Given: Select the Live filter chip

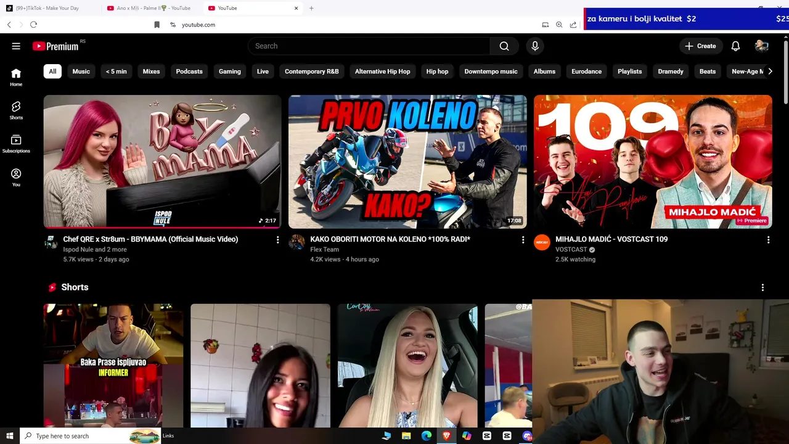Looking at the screenshot, I should pos(263,72).
